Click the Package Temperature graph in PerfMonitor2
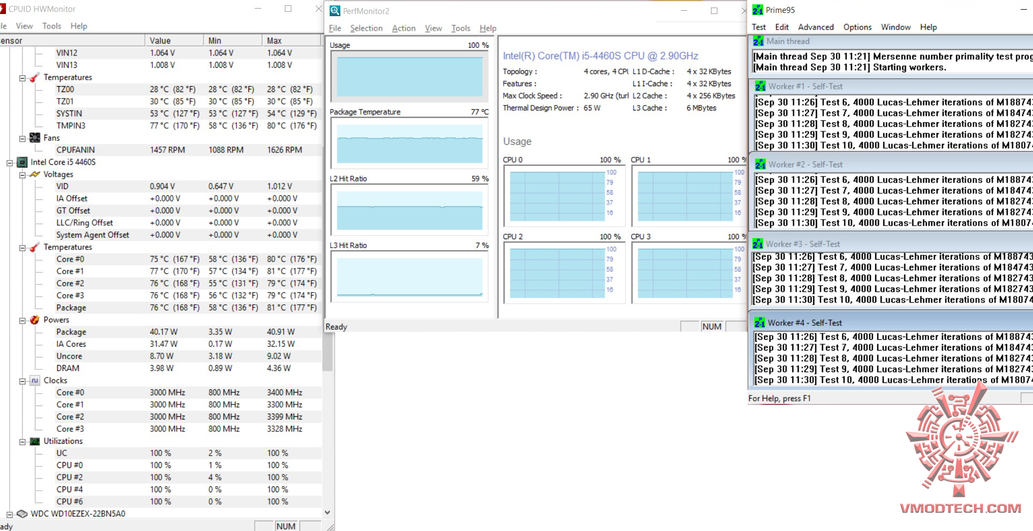The width and height of the screenshot is (1033, 531). tap(409, 144)
